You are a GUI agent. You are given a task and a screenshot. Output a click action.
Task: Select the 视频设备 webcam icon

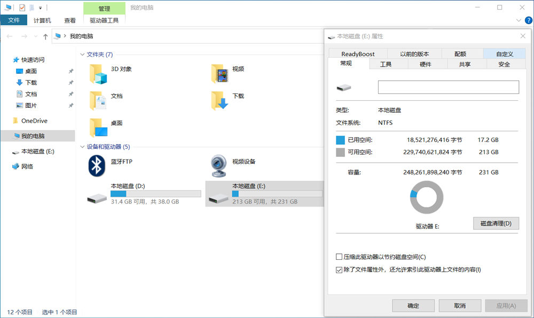click(x=218, y=166)
